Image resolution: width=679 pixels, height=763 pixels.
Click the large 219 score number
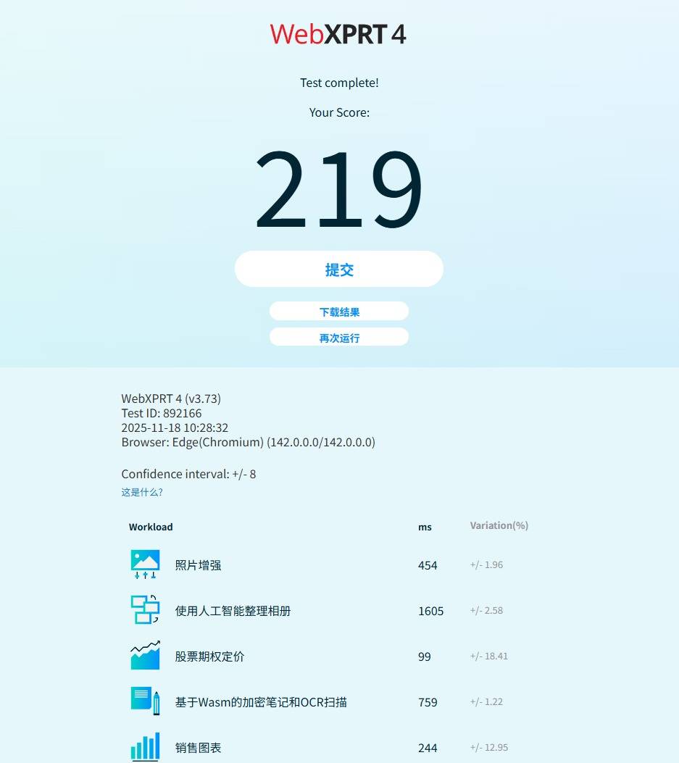pos(338,190)
